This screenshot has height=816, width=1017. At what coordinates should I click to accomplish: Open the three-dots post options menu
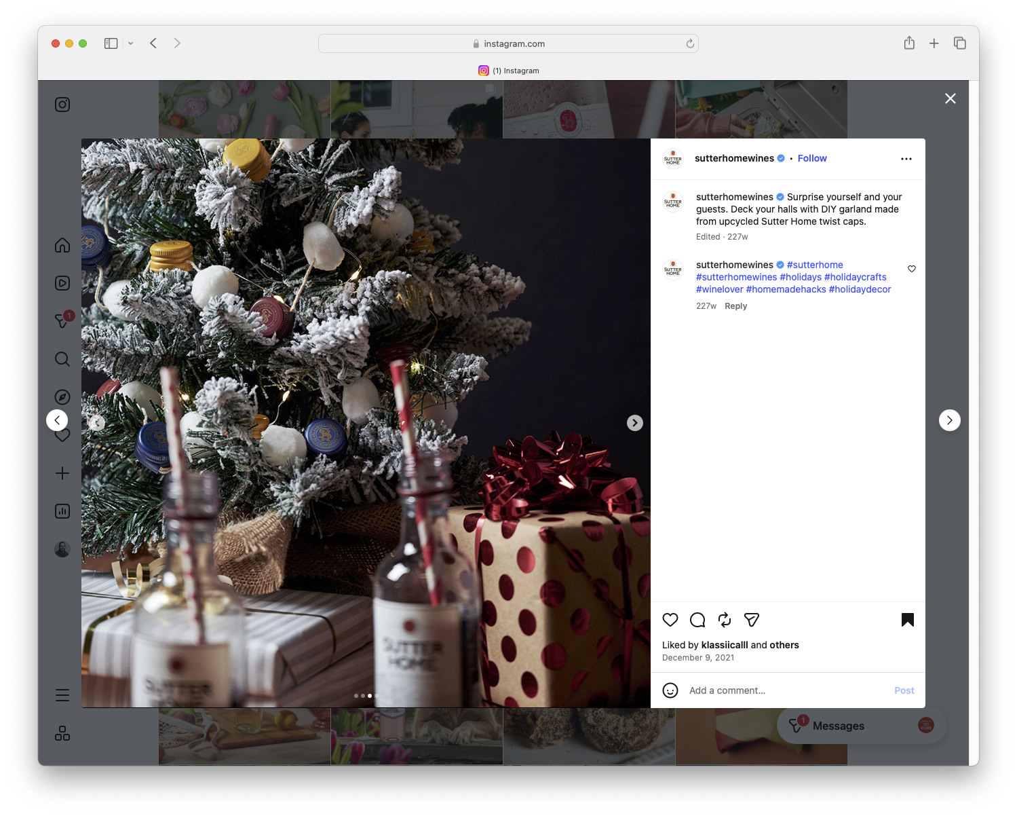pos(906,158)
